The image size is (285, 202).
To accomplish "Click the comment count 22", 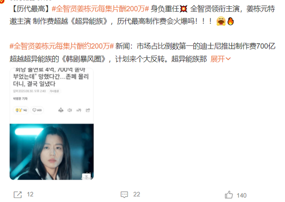I will point(137,194).
